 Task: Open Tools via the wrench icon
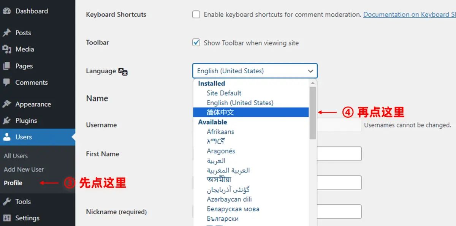(x=8, y=201)
